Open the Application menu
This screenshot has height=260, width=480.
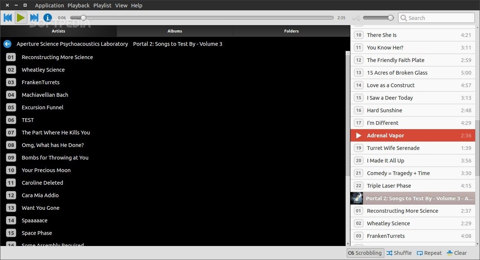tap(49, 6)
